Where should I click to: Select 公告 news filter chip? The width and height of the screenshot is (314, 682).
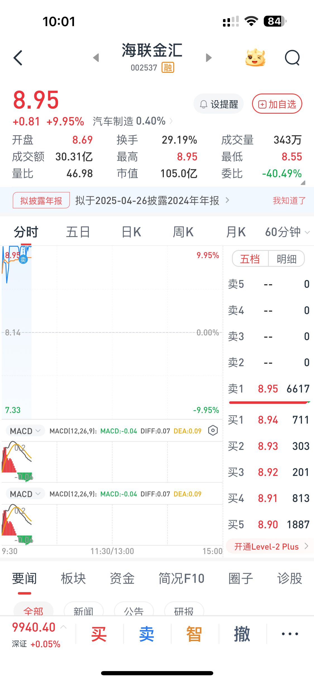(x=134, y=609)
